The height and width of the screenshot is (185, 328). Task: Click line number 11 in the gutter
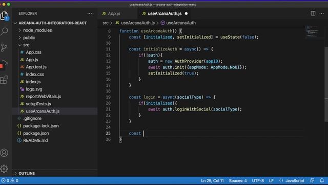(108, 49)
